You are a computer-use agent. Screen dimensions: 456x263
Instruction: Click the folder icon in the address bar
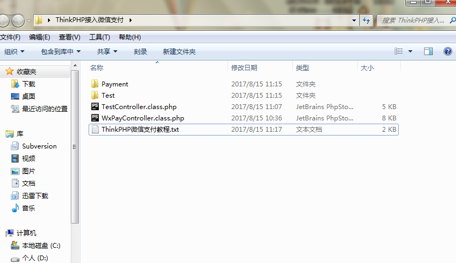39,21
